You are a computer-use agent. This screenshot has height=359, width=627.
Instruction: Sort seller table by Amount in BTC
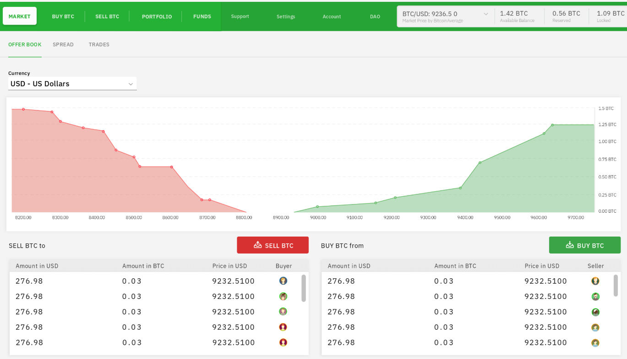(455, 266)
